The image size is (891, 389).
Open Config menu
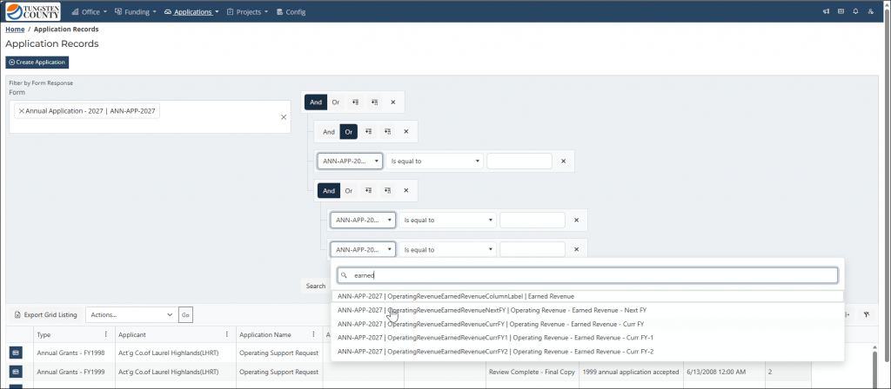point(291,12)
